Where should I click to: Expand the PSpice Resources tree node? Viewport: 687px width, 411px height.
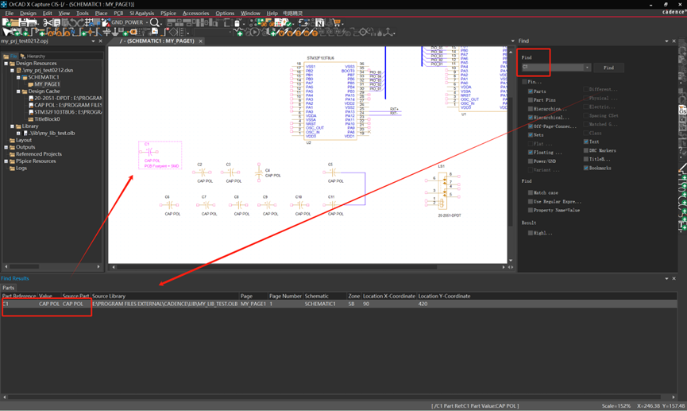[x=6, y=161]
